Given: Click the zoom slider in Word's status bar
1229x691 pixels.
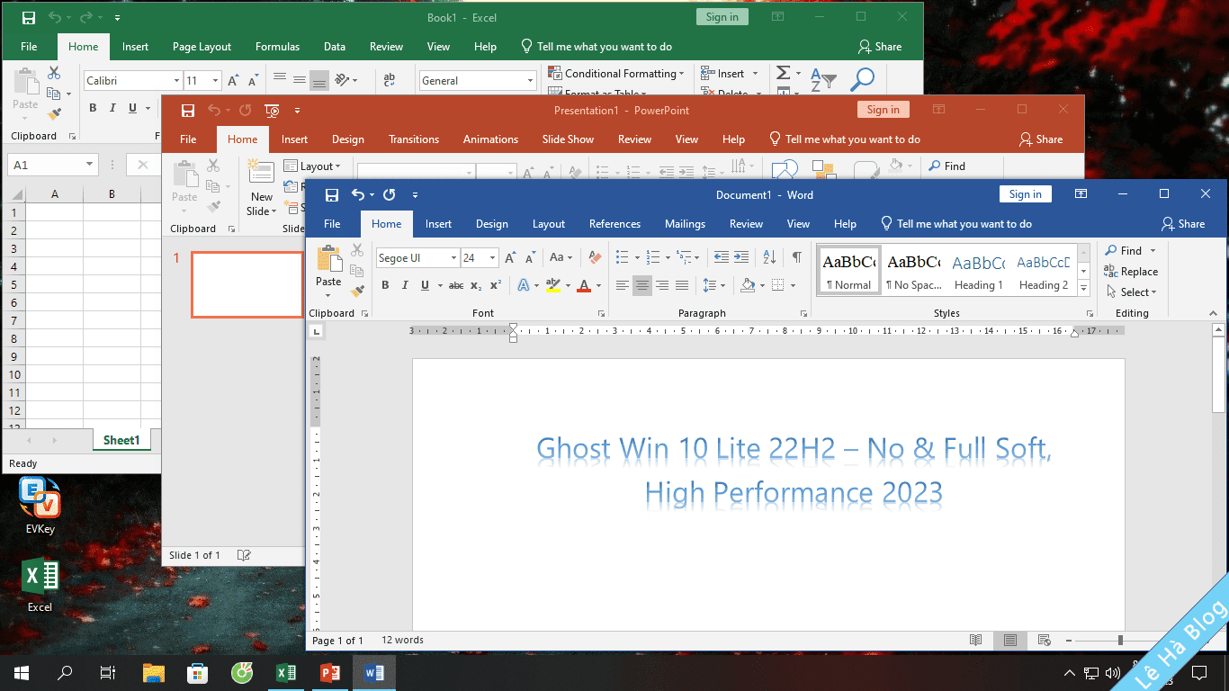Looking at the screenshot, I should 1120,641.
